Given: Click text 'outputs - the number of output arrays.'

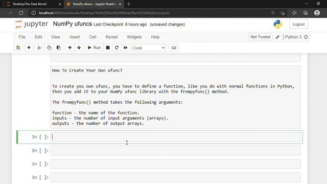Looking at the screenshot, I should pyautogui.click(x=98, y=124).
